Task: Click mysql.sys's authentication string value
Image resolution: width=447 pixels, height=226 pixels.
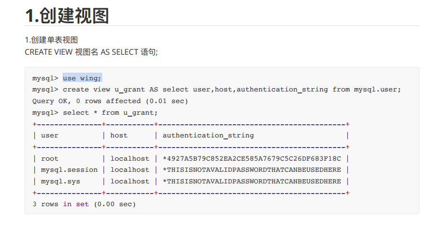Action: click(x=252, y=181)
